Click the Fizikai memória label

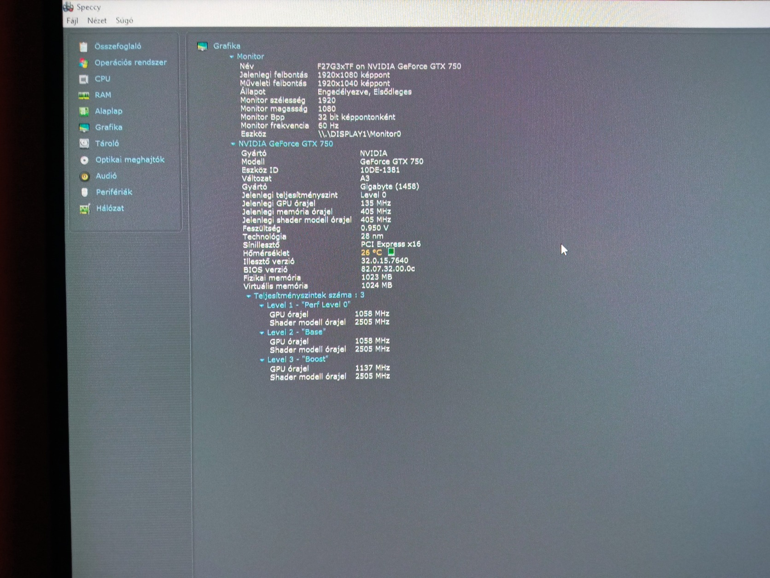(x=272, y=278)
